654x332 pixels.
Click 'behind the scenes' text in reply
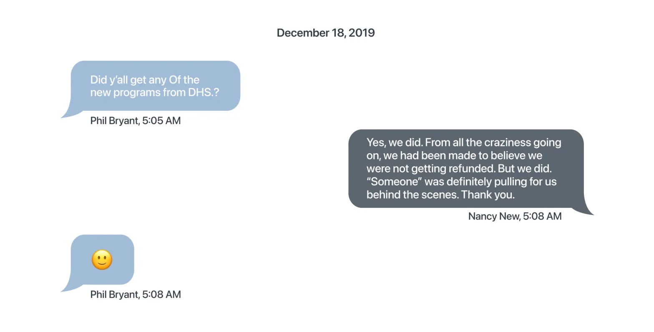[412, 195]
